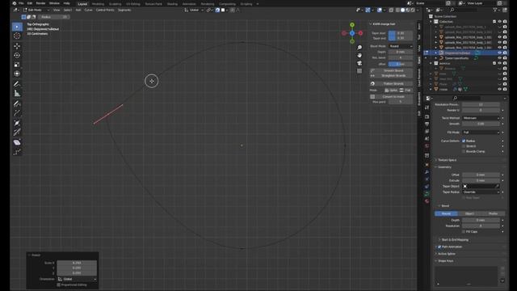517x291 pixels.
Task: Toggle viewport overlays button
Action: pos(379,11)
